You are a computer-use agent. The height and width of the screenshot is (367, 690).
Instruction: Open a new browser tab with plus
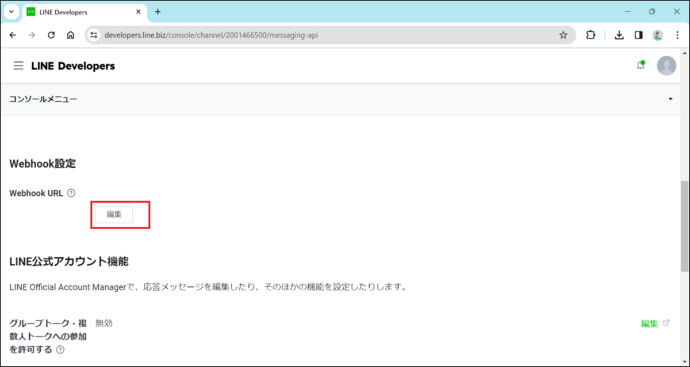pos(158,11)
